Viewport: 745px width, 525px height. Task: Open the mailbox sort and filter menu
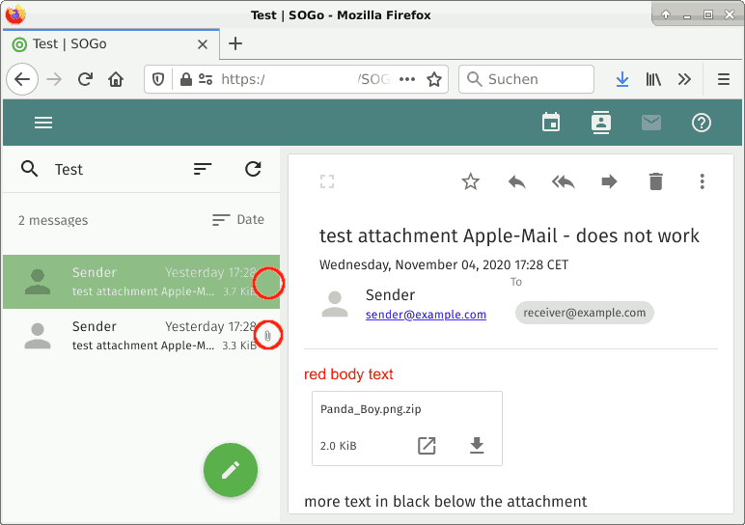(x=203, y=169)
